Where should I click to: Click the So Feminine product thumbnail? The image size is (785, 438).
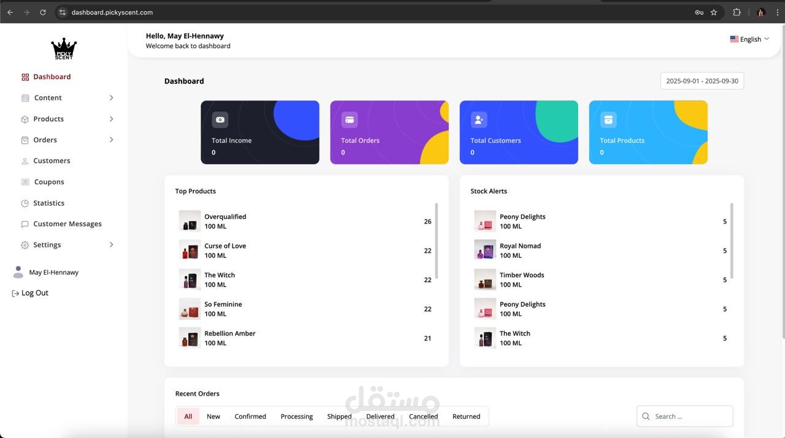(x=190, y=309)
